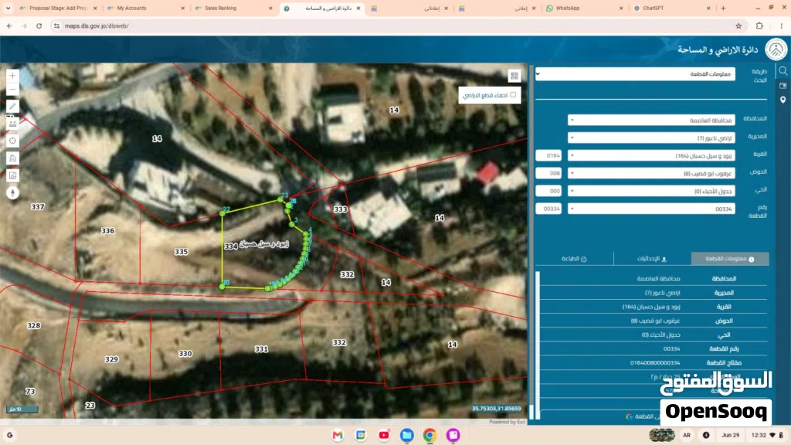Expand the plot number 00334 dropdown
Viewport: 791px width, 445px height.
pyautogui.click(x=651, y=209)
